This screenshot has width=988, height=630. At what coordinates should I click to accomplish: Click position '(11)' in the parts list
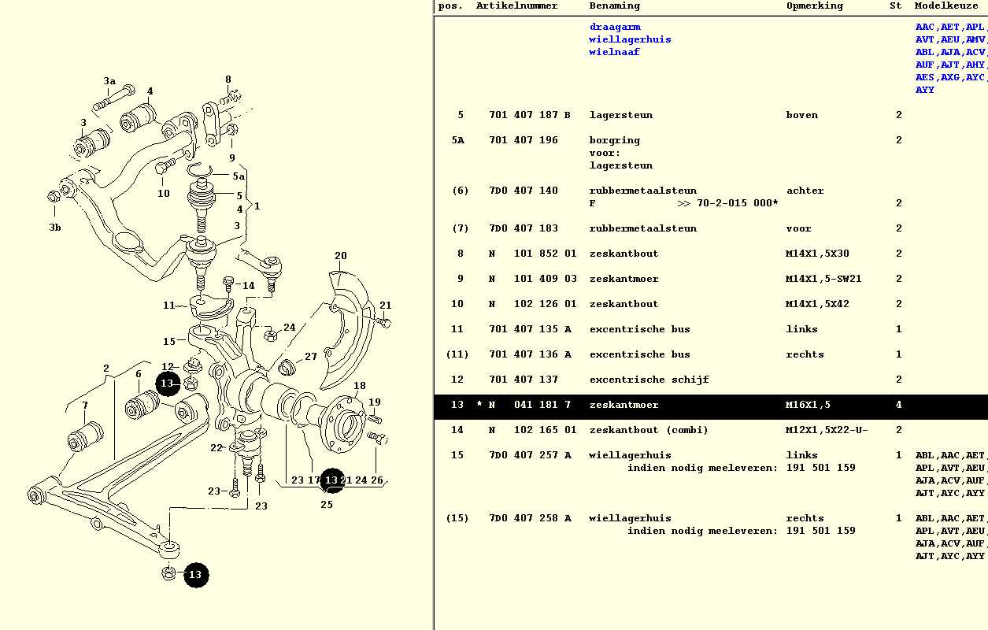(457, 354)
